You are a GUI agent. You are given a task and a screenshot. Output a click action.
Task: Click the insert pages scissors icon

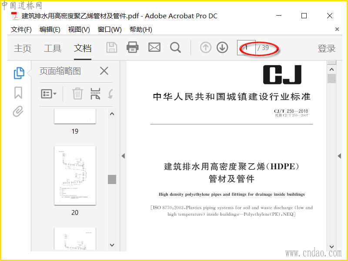coord(95,94)
